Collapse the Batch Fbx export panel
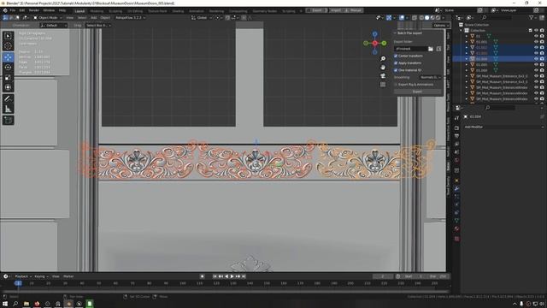 [x=395, y=33]
